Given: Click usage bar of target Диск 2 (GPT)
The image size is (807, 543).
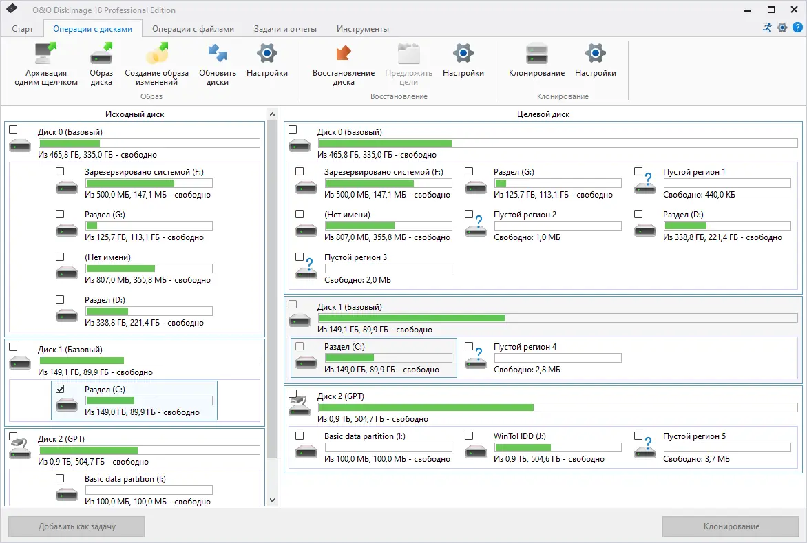Looking at the screenshot, I should (558, 407).
